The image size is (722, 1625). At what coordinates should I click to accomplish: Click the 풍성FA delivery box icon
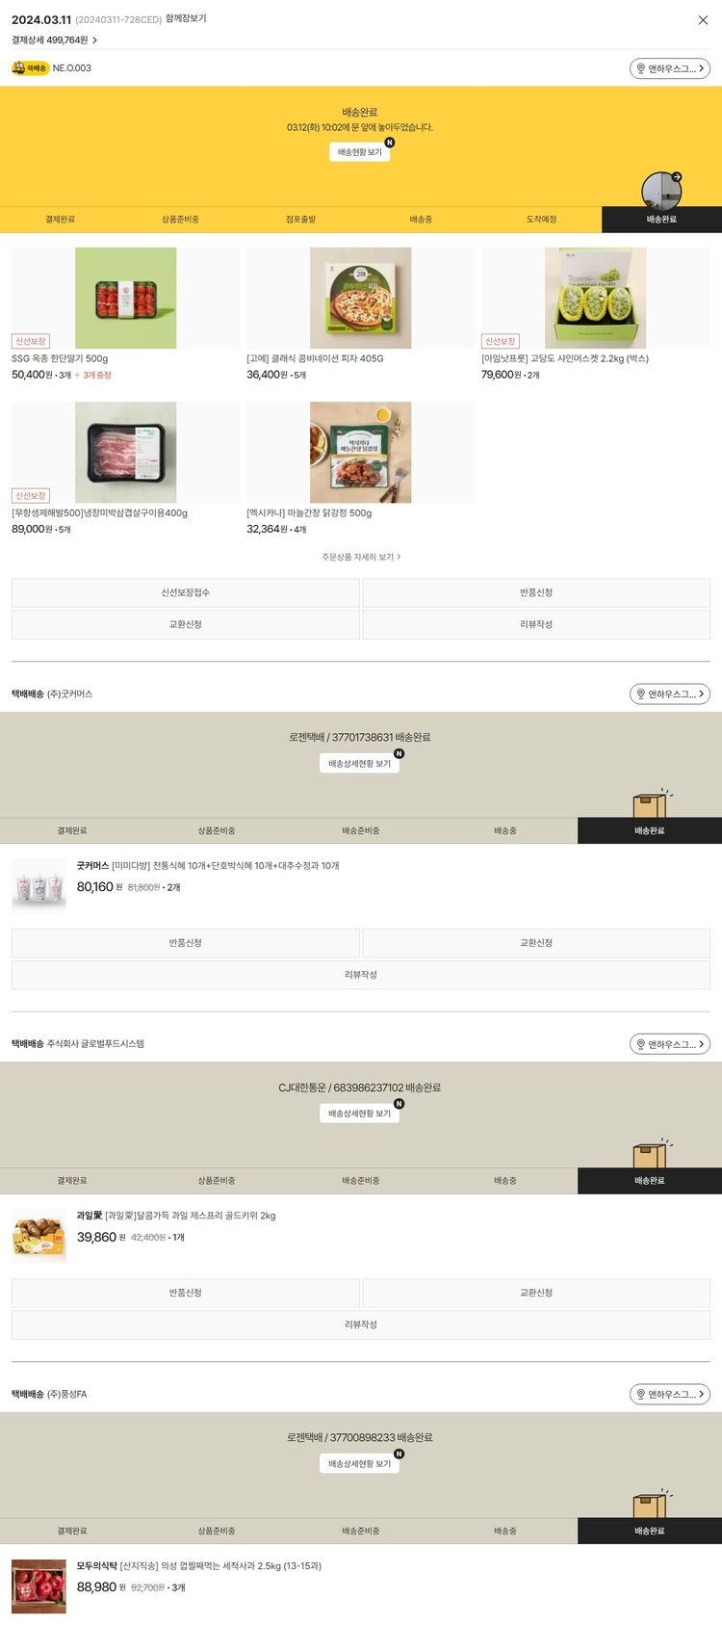pos(651,1504)
